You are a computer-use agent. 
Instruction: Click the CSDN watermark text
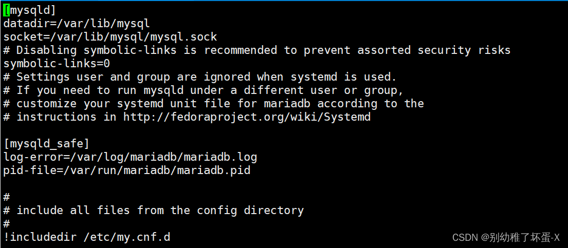(x=506, y=238)
